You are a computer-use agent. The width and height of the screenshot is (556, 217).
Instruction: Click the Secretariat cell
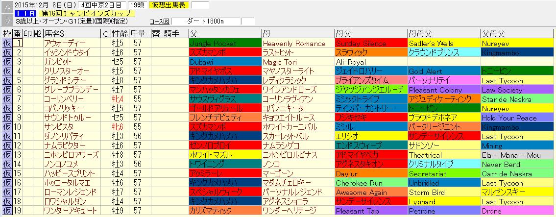click(444, 173)
